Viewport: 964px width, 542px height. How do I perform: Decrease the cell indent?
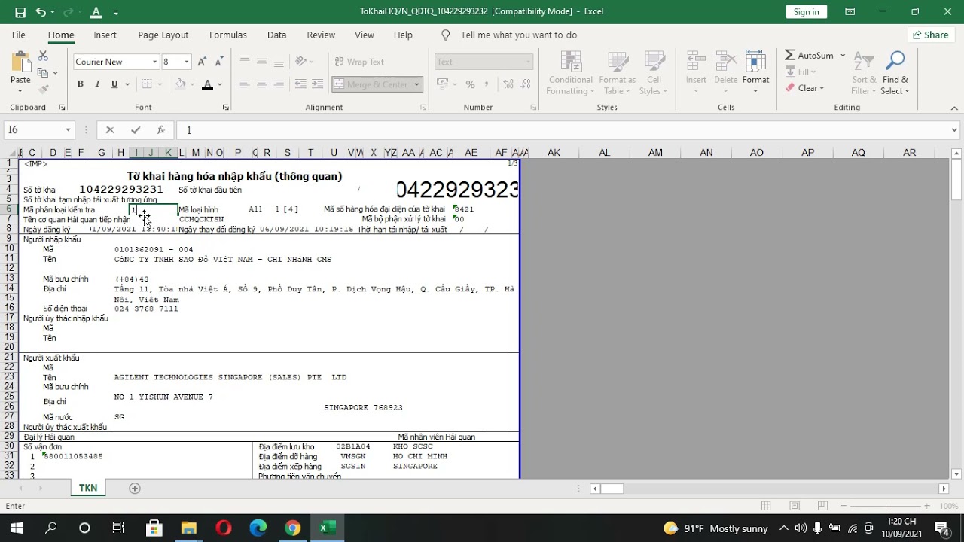300,84
